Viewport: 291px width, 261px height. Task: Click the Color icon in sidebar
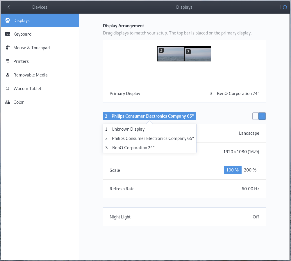(8, 102)
